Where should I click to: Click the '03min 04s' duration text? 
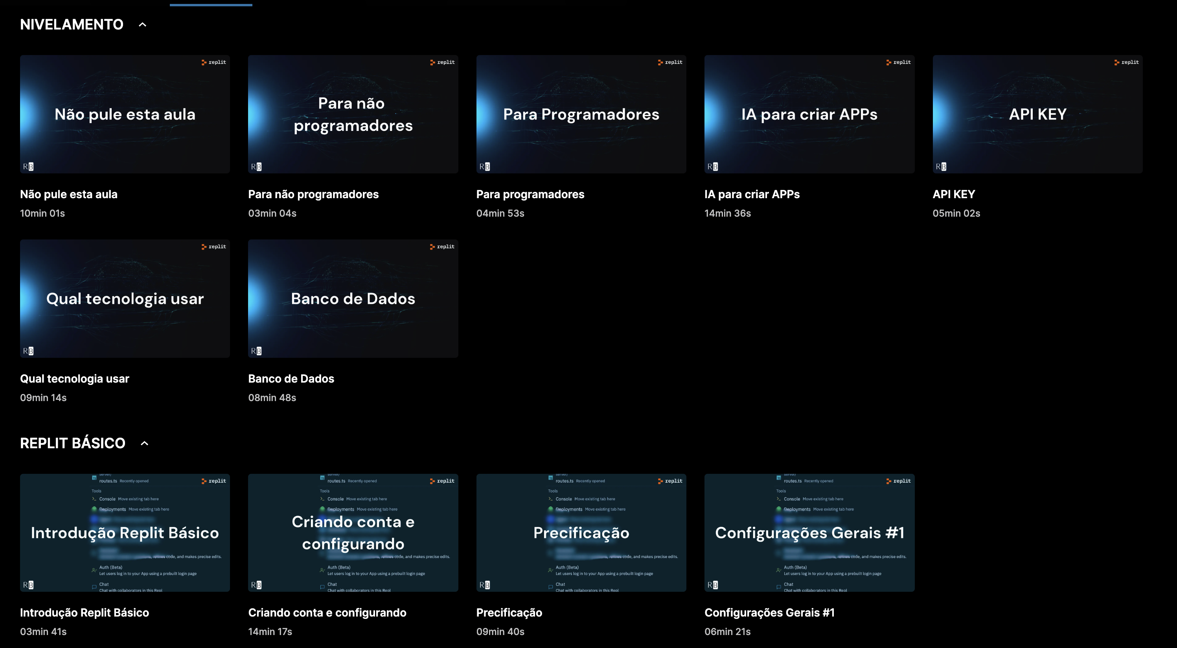[x=272, y=214]
